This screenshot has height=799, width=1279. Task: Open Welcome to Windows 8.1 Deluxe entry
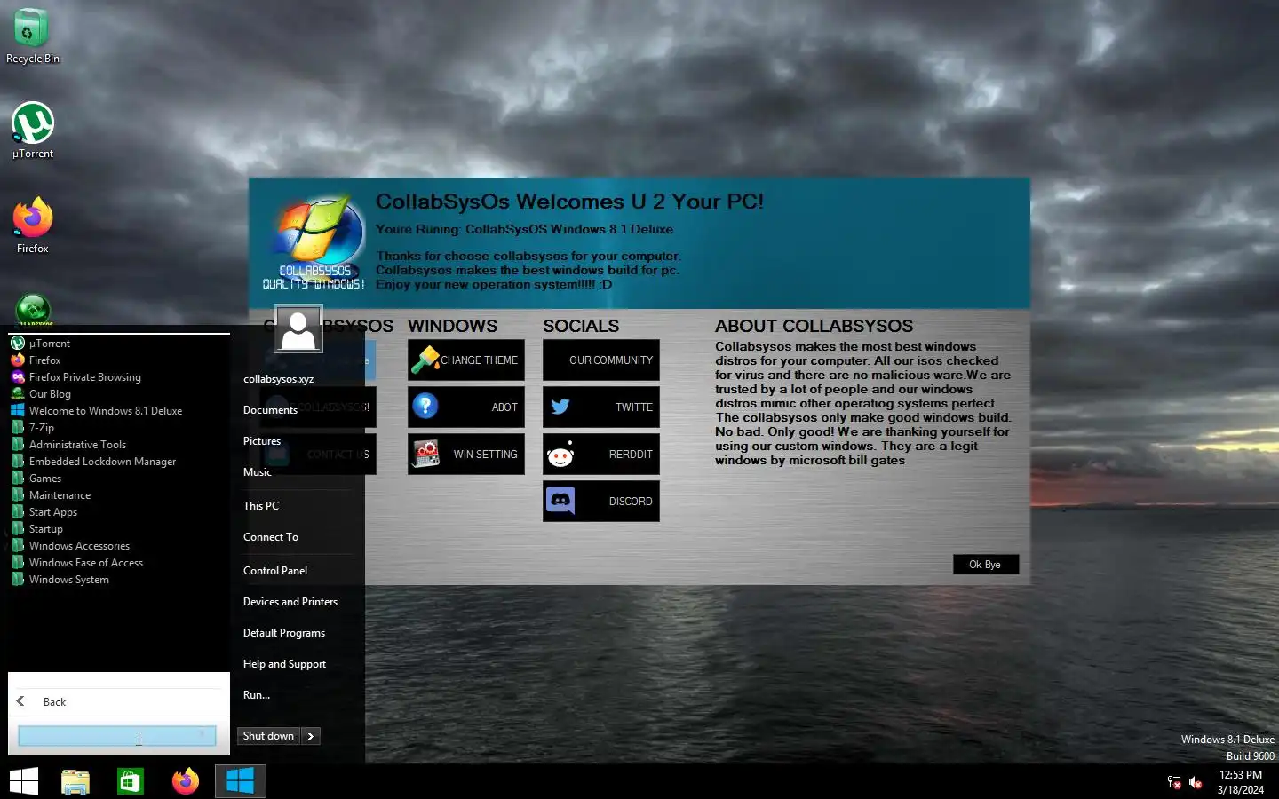tap(119, 411)
